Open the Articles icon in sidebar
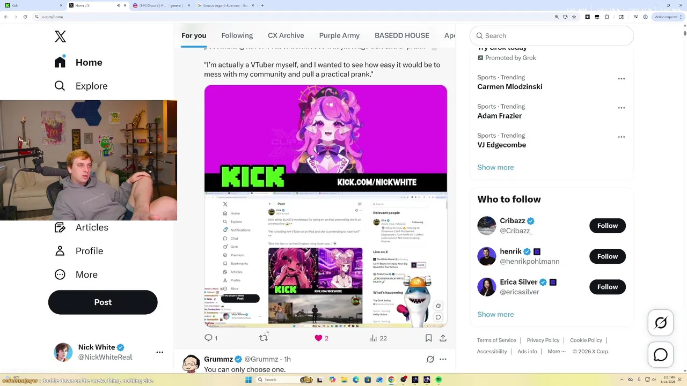The height and width of the screenshot is (386, 687). point(60,227)
